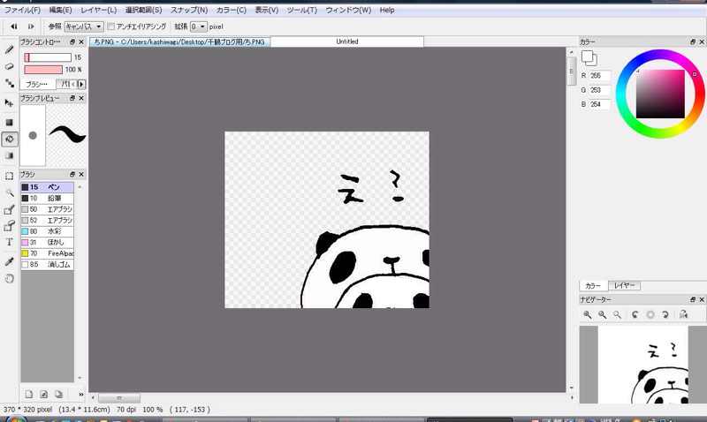Reset view rotation in Navigator

pos(650,315)
